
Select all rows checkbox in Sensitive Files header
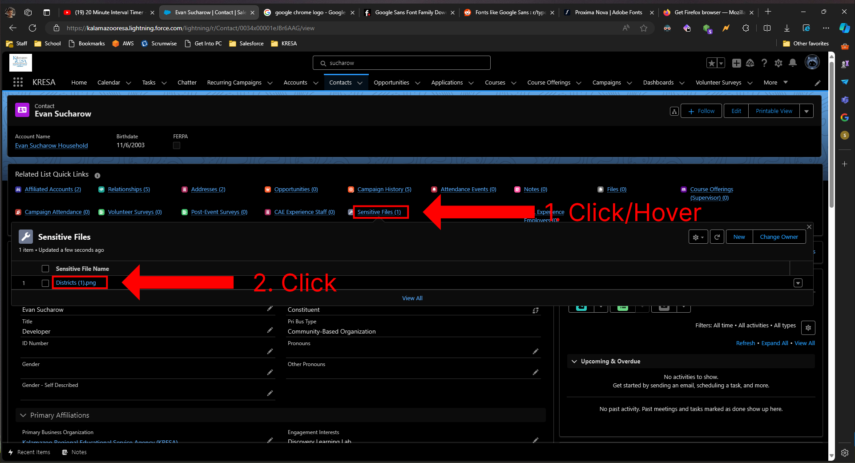45,269
